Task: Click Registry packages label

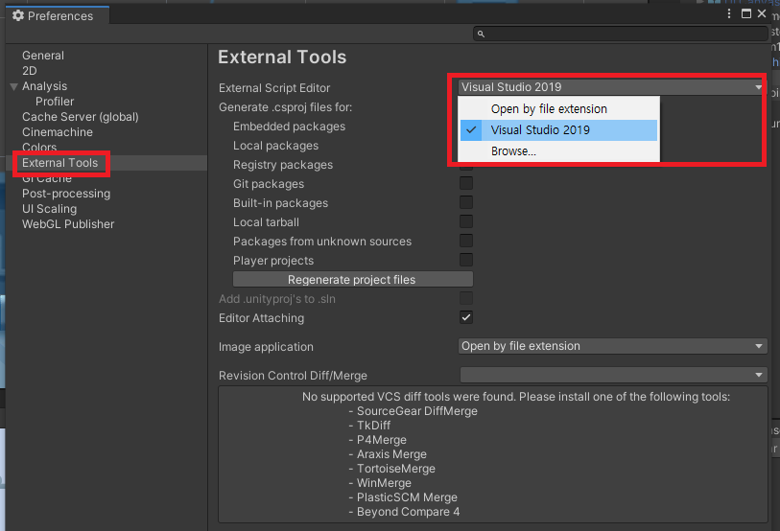Action: click(x=283, y=165)
